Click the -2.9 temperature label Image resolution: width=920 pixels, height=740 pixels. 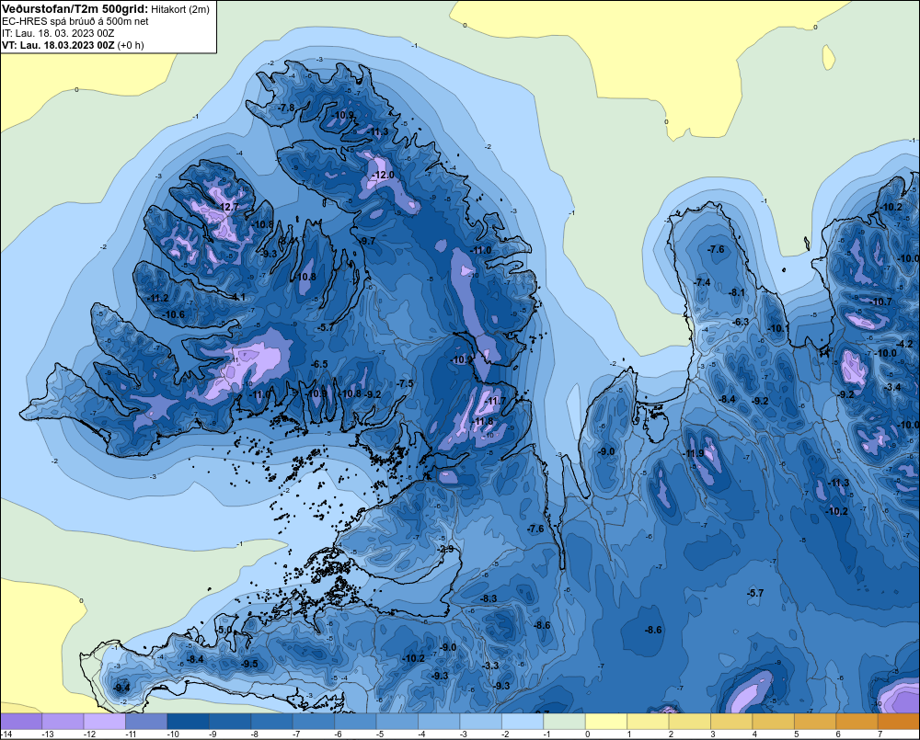[446, 549]
